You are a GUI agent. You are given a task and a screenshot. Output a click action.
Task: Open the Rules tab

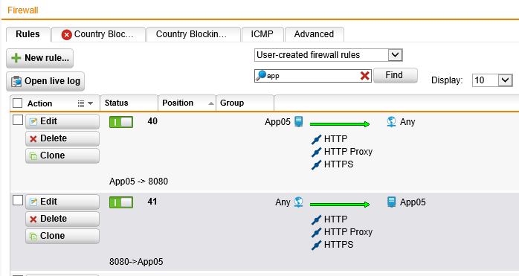tap(28, 34)
